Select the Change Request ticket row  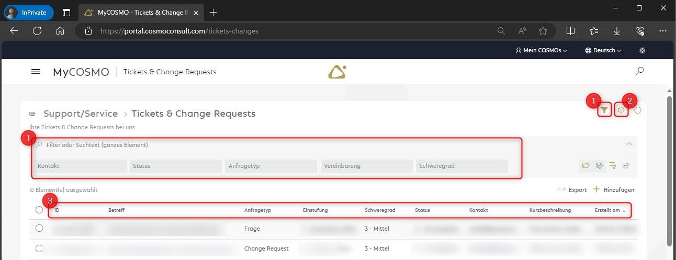tap(39, 248)
